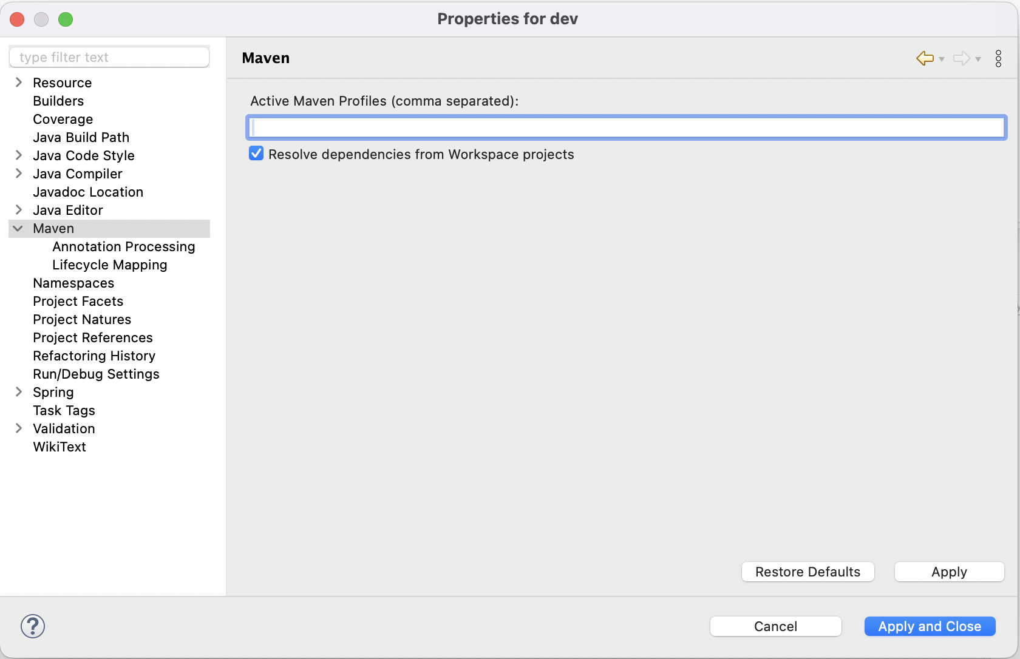1020x659 pixels.
Task: Open Java Build Path page
Action: coord(81,137)
